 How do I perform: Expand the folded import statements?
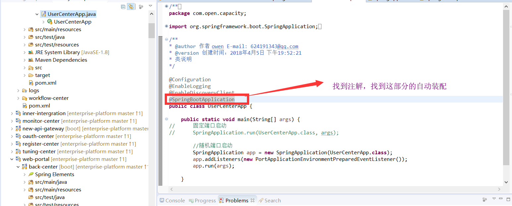pyautogui.click(x=167, y=26)
